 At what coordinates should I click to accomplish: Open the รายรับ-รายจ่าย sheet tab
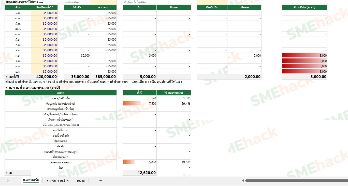tap(58, 181)
